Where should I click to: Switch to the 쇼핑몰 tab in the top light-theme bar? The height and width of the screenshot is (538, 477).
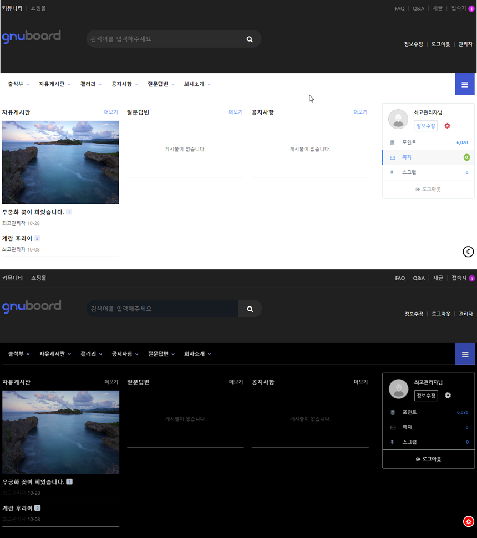pyautogui.click(x=38, y=8)
